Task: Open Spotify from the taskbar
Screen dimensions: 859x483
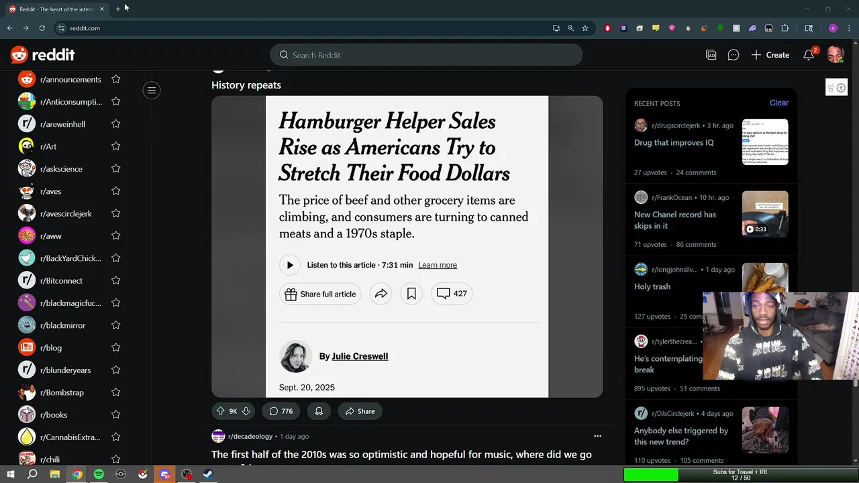Action: (x=99, y=474)
